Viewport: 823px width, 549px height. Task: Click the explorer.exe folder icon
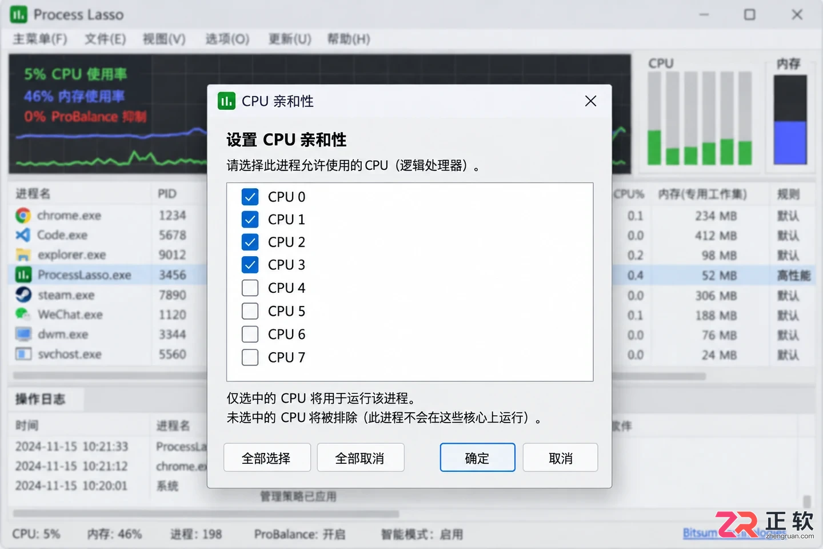click(x=23, y=255)
